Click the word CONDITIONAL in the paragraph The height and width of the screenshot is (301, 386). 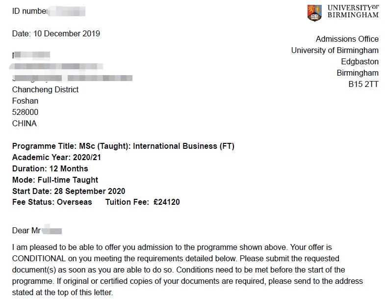point(39,259)
